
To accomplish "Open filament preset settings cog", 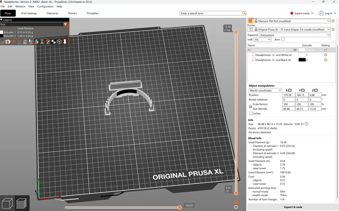I will point(333,21).
